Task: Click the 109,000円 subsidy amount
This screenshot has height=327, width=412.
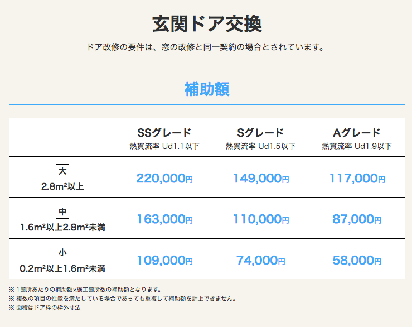Action: (x=164, y=261)
